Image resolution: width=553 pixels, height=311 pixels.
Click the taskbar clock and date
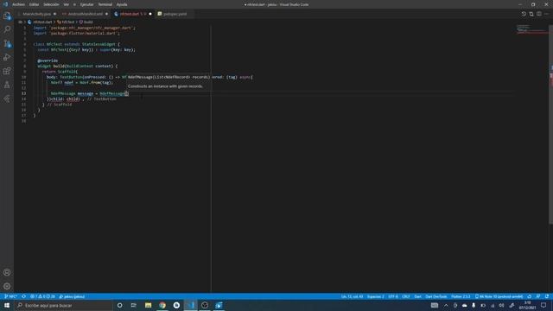(528, 305)
